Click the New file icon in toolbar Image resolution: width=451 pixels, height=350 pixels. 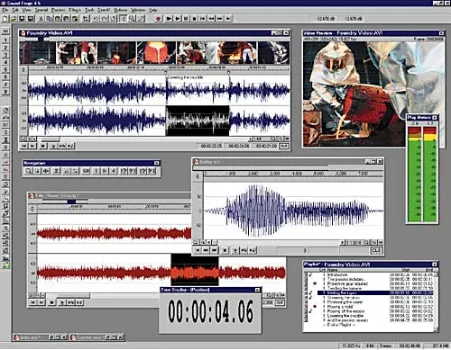pyautogui.click(x=5, y=19)
